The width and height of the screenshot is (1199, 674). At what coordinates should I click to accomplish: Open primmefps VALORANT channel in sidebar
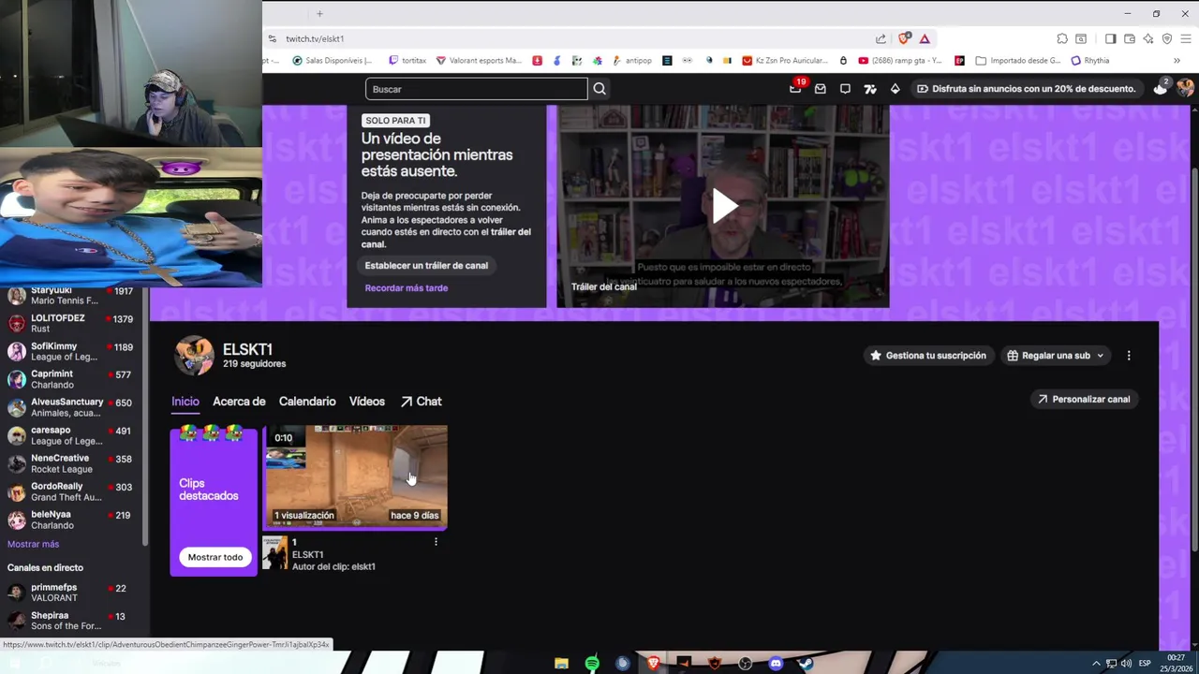click(71, 593)
